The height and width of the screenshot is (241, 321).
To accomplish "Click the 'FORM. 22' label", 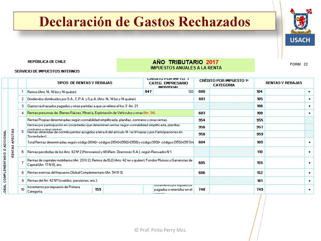I will pos(299,64).
